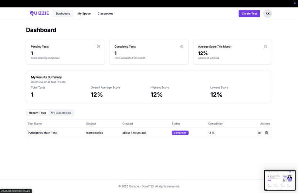This screenshot has width=298, height=193.
Task: Click the picture-in-picture preview thumbnail
Action: click(280, 180)
